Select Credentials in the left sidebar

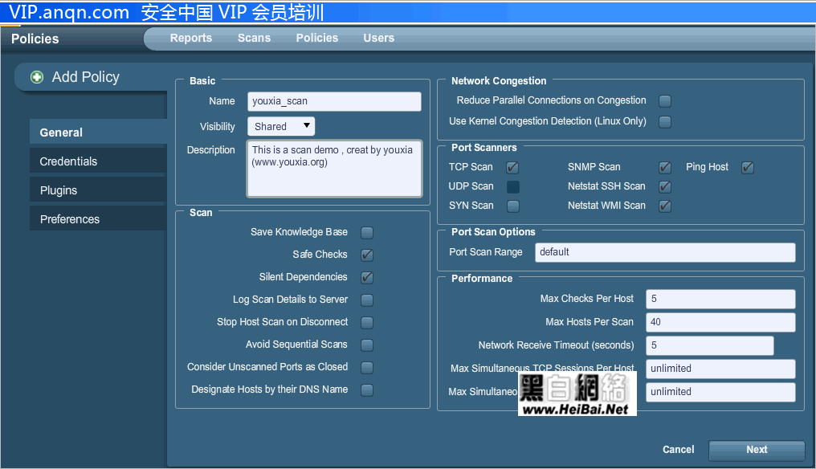[x=68, y=161]
